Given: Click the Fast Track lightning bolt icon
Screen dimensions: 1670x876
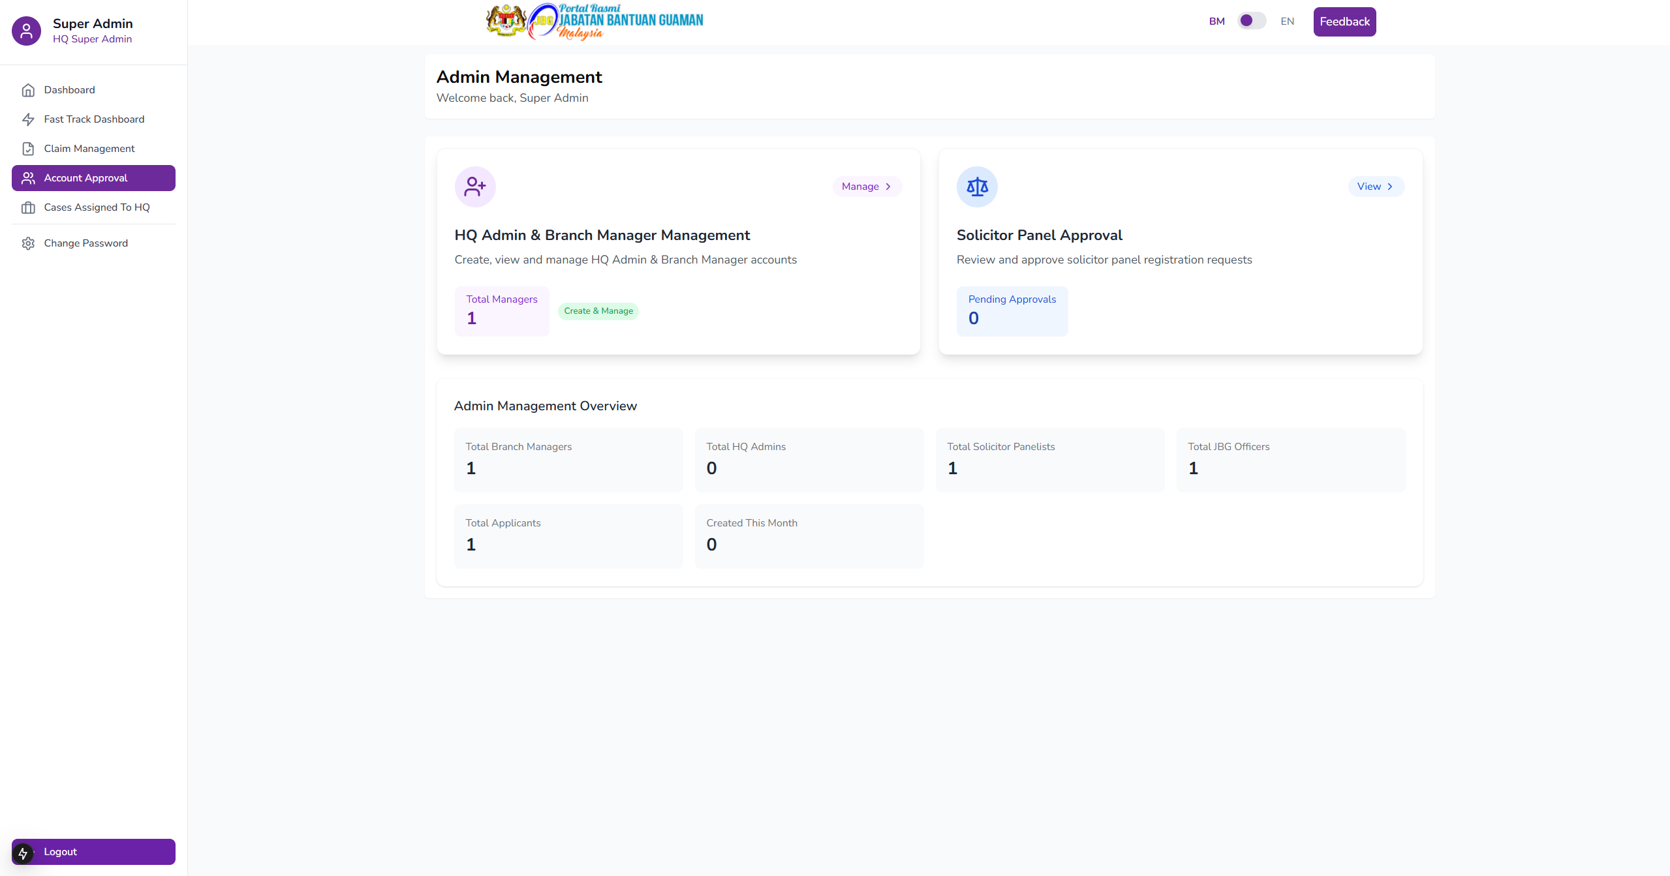Looking at the screenshot, I should point(28,119).
